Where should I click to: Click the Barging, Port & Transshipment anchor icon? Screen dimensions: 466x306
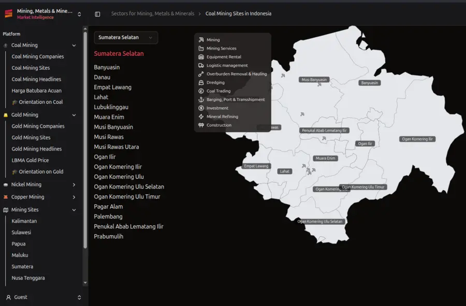201,100
